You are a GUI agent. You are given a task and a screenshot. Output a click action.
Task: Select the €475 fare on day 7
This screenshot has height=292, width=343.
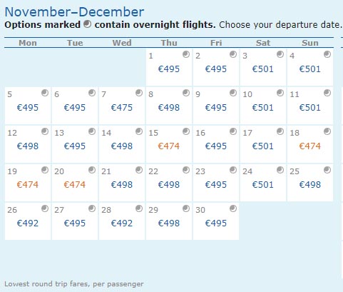pos(122,108)
